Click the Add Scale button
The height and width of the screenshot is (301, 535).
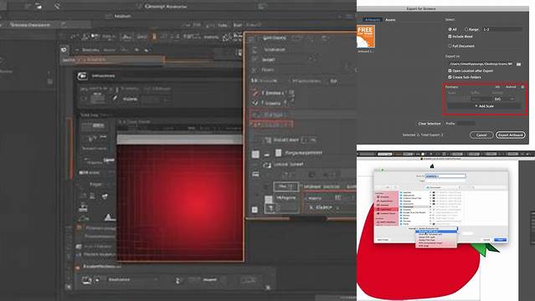coord(484,106)
